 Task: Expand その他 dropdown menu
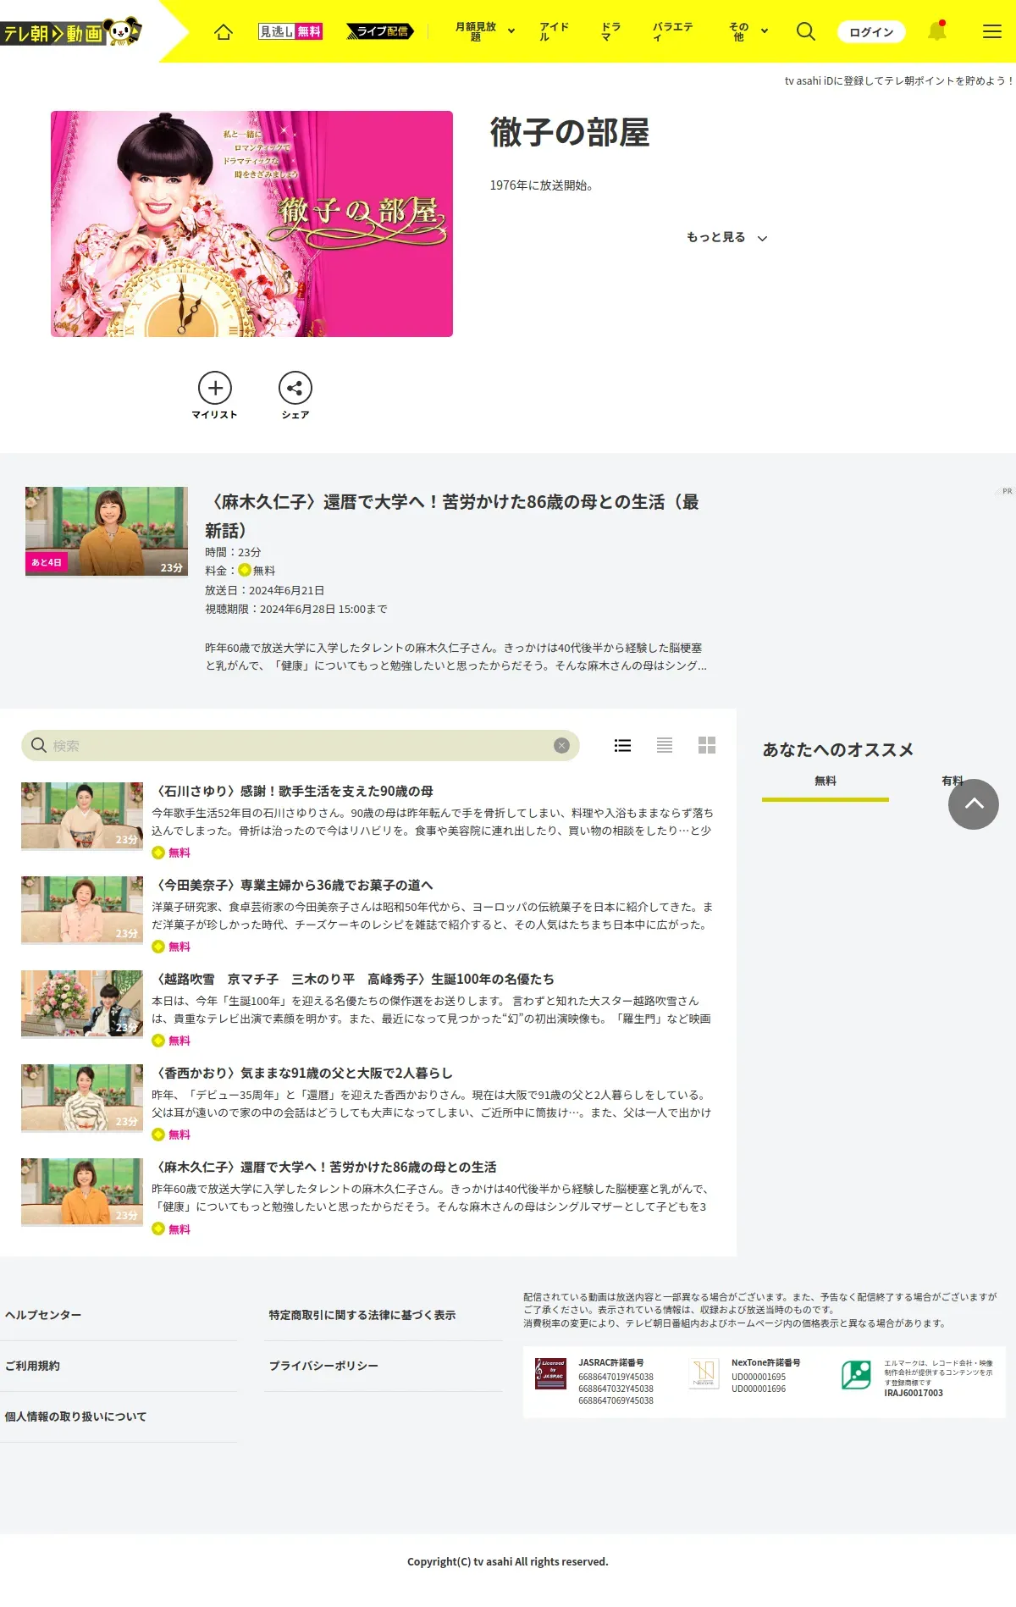click(748, 31)
